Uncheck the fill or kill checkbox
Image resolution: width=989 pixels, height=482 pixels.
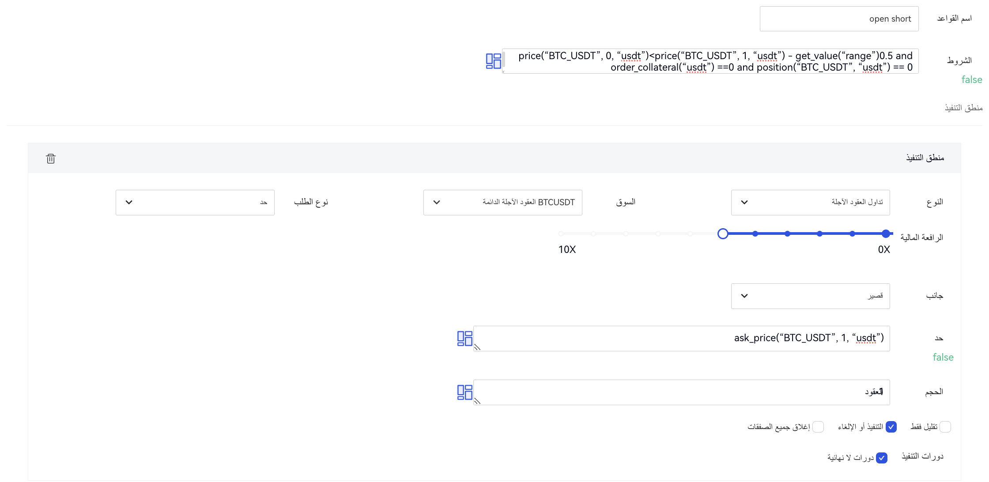[x=891, y=427]
